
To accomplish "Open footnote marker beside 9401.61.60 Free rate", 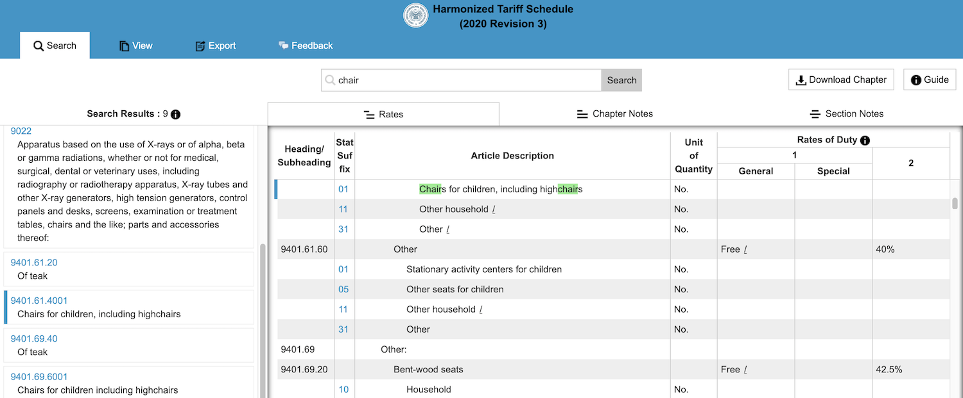I will coord(745,249).
